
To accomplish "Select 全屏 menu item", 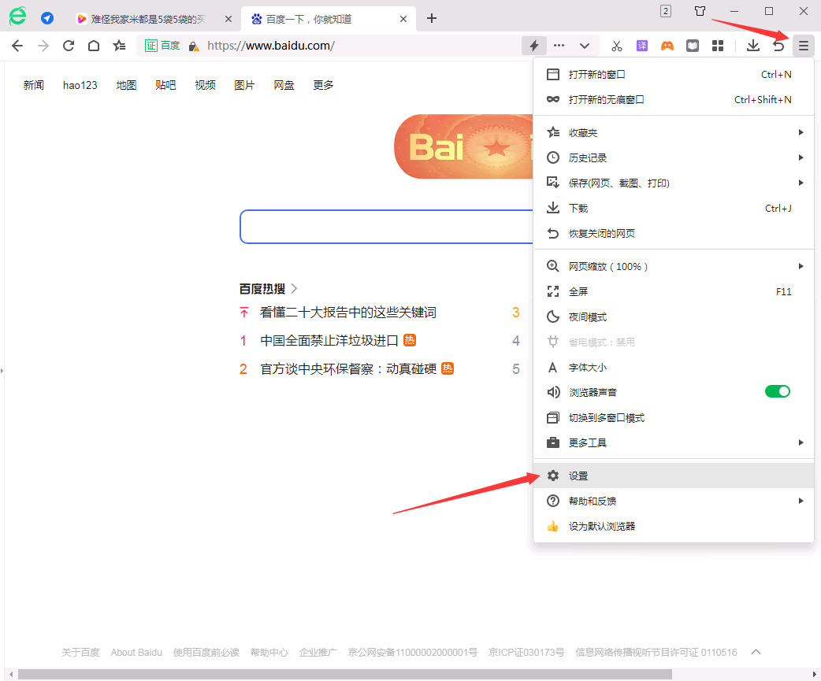I will 674,291.
